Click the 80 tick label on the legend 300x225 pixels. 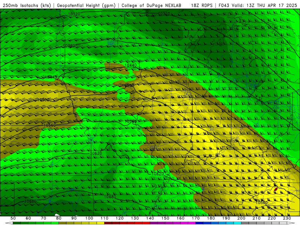point(59,218)
